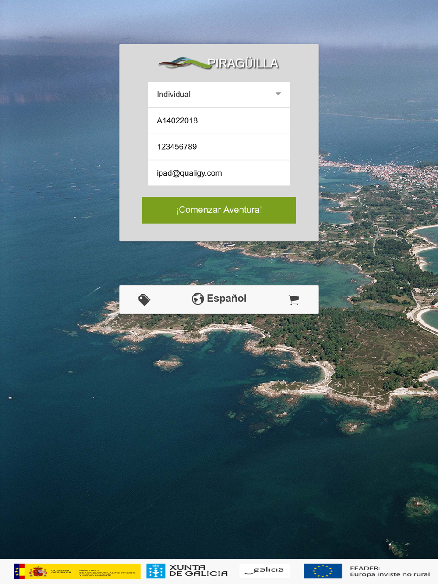Viewport: 438px width, 584px height.
Task: Open the Ministerio de Agricultura logo
Action: coord(107,572)
